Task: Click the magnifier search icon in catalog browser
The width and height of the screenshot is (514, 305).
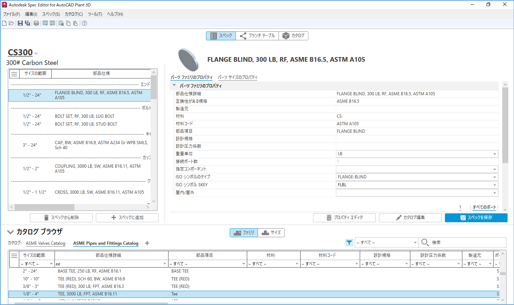Action: coord(425,243)
